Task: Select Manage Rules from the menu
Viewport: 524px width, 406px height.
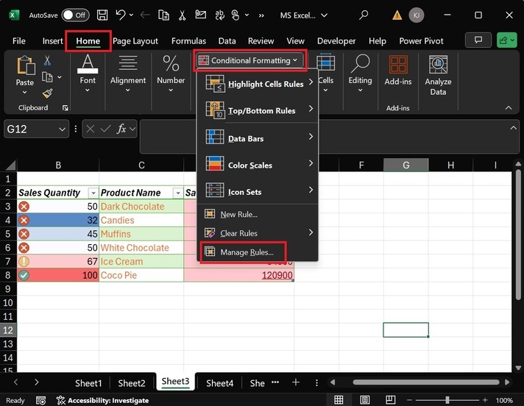Action: point(246,252)
